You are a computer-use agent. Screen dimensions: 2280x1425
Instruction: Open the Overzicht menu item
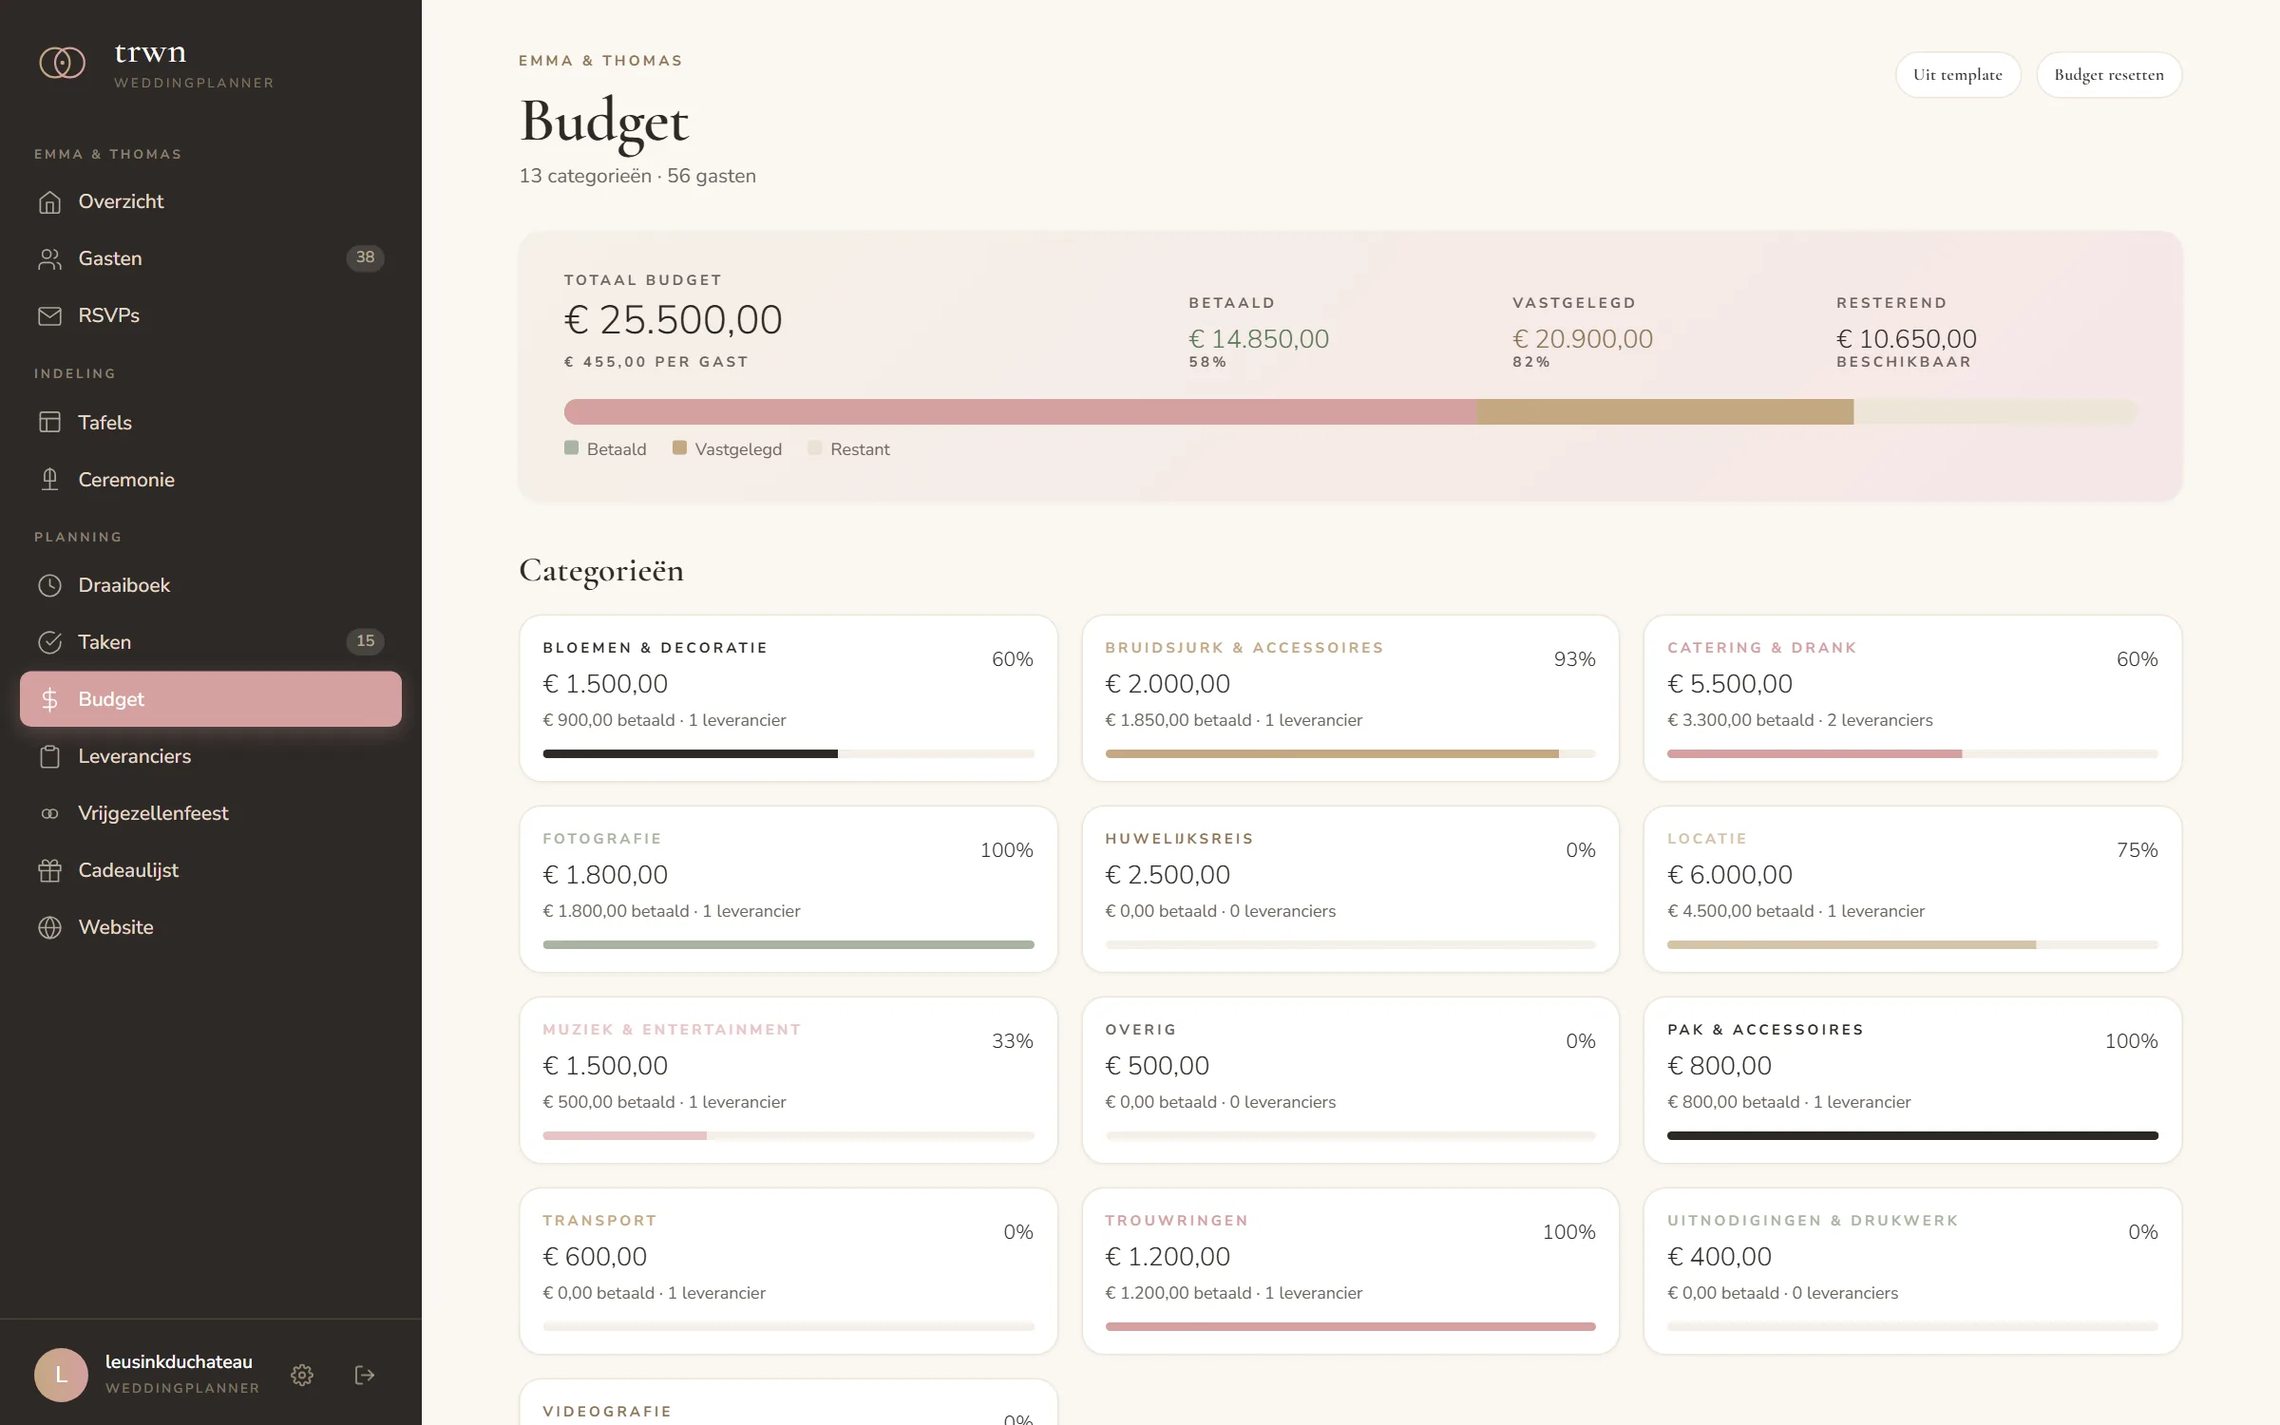click(x=211, y=201)
